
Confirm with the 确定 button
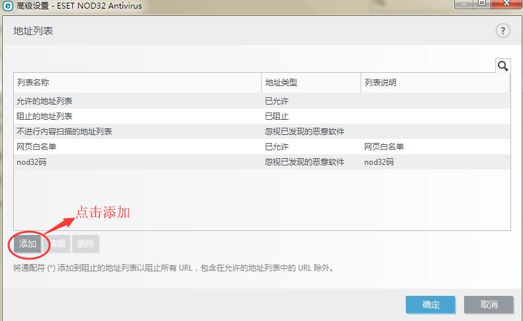[x=430, y=304]
